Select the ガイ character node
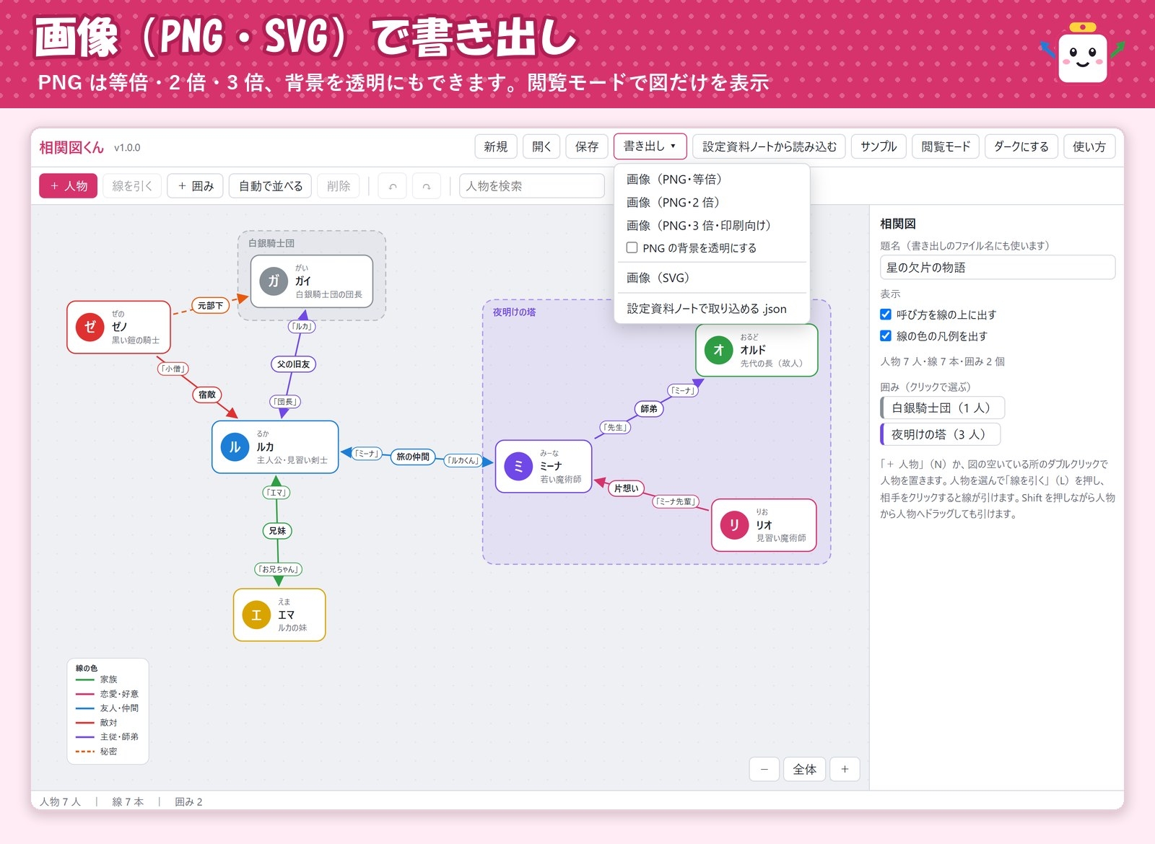This screenshot has height=844, width=1155. pyautogui.click(x=312, y=281)
